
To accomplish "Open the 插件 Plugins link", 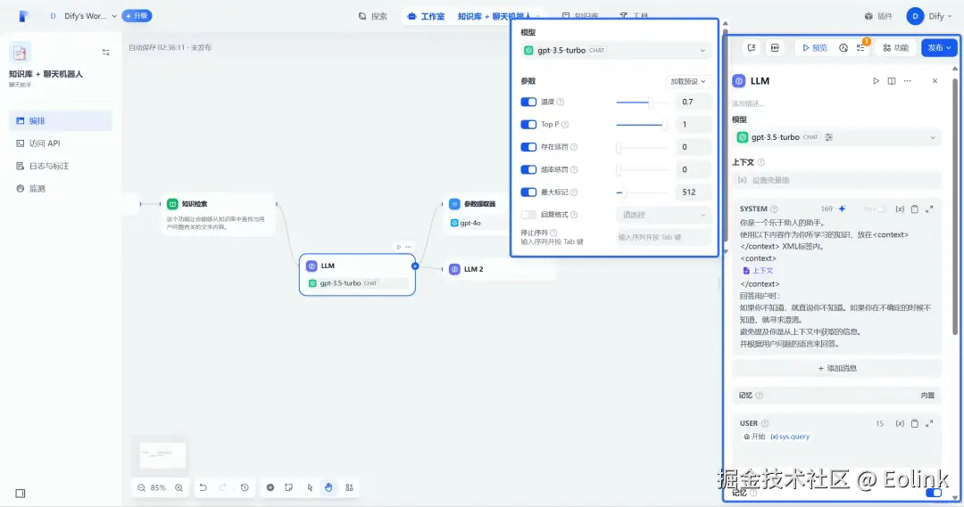I will [878, 17].
